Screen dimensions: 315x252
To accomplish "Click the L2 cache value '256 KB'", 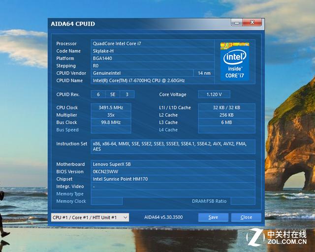I will 226,115.
